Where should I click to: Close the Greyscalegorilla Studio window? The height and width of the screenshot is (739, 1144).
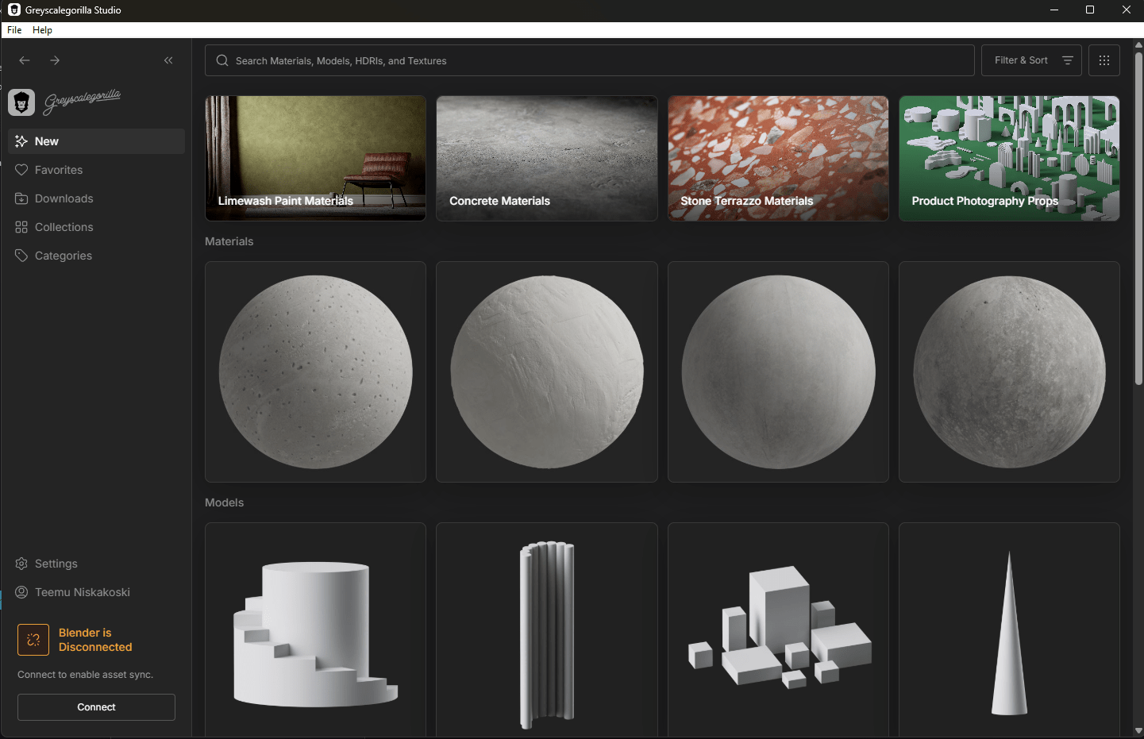(1126, 10)
